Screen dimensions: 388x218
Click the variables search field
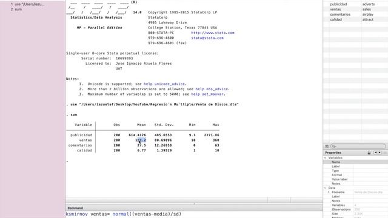[358, 147]
